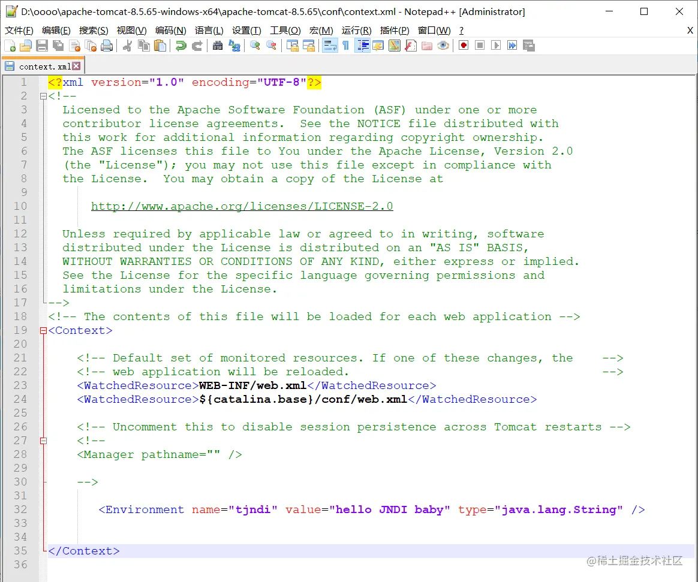Click 'UTF-8' in the XML declaration
Viewport: 698px width, 582px height.
pyautogui.click(x=281, y=82)
